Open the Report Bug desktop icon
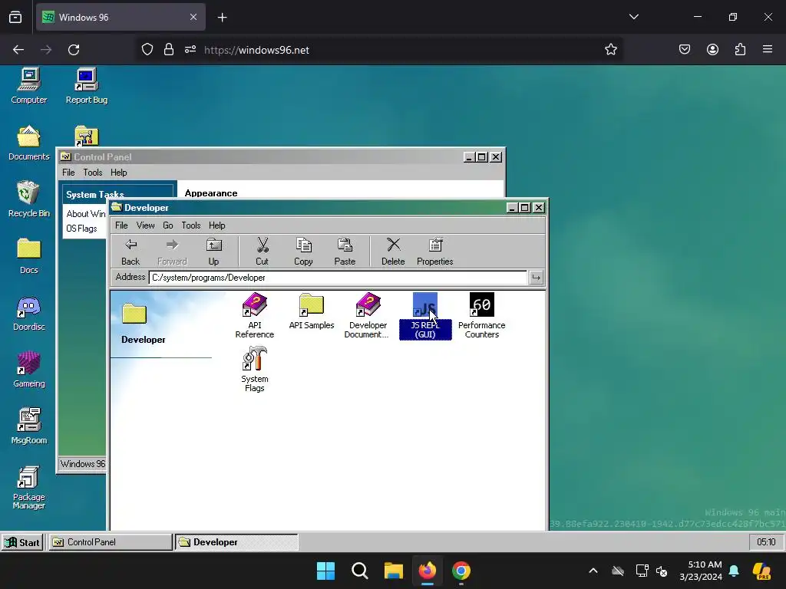Screen dimensions: 786x589 (x=86, y=86)
